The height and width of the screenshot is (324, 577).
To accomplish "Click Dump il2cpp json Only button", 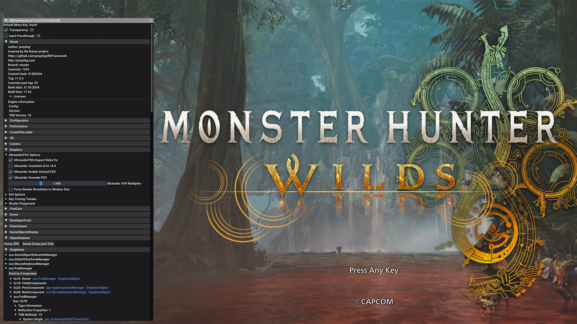I will [38, 244].
